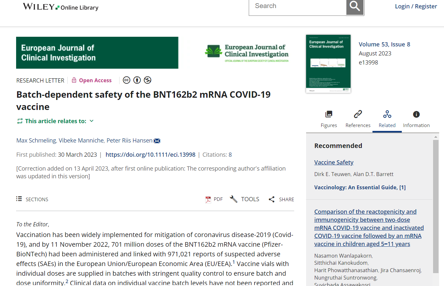444x286 pixels.
Task: Click author name 'Sitthichai Kanokudom'
Action: click(341, 263)
